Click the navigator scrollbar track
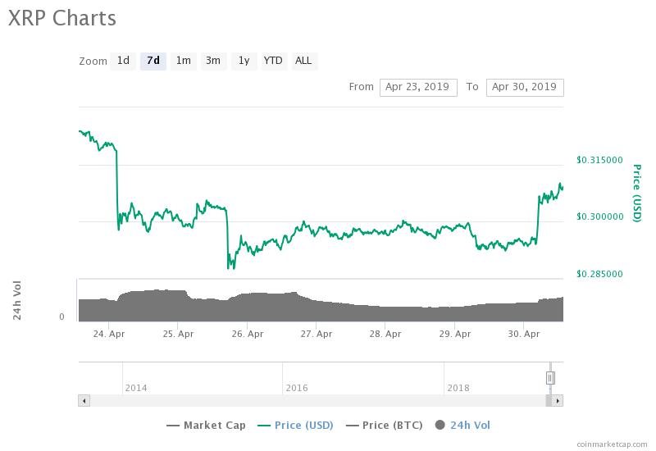 [x=317, y=401]
